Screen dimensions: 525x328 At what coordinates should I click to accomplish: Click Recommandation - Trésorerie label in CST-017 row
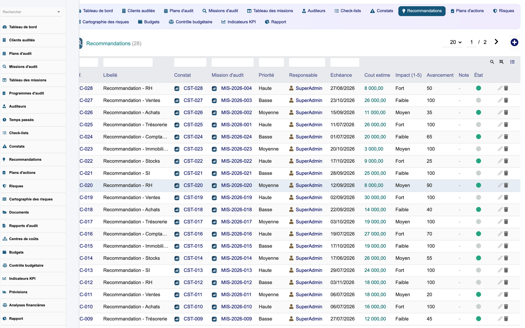[x=135, y=222]
